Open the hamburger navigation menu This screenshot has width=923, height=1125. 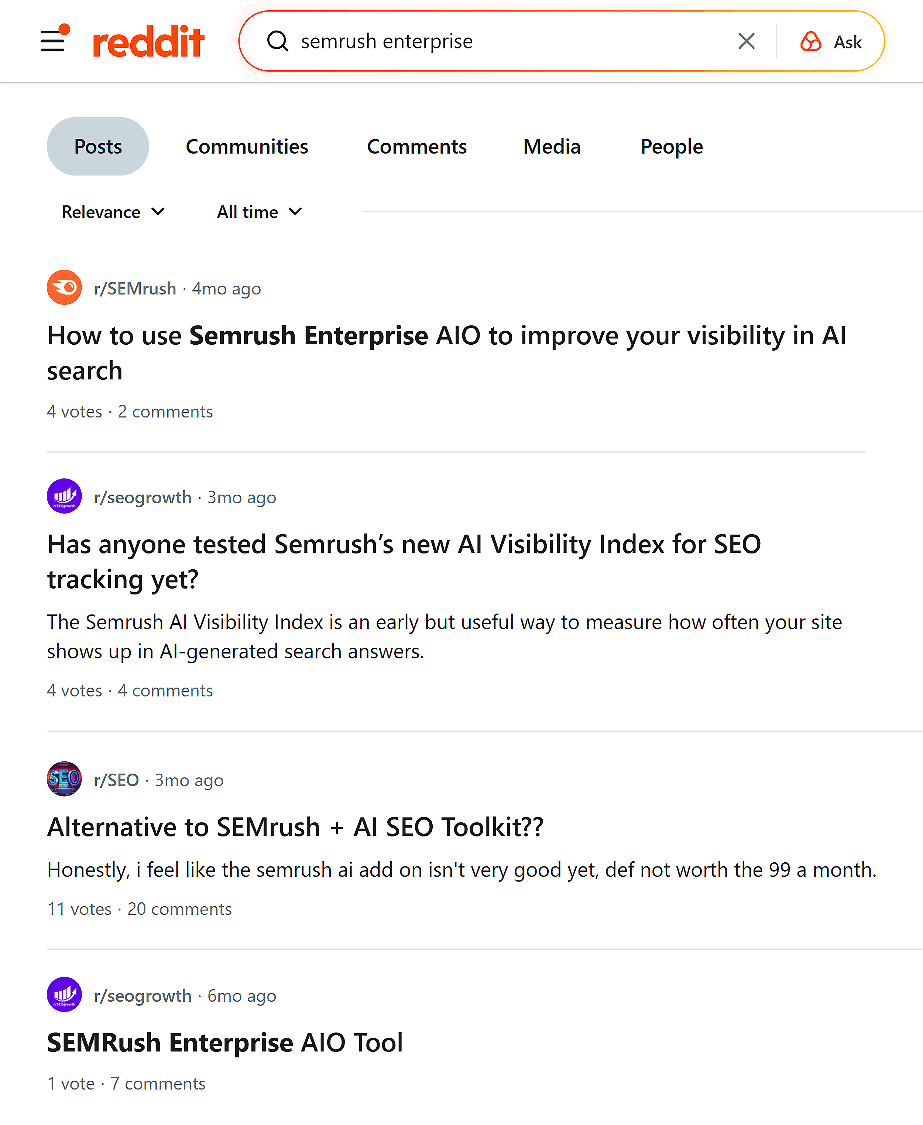53,41
